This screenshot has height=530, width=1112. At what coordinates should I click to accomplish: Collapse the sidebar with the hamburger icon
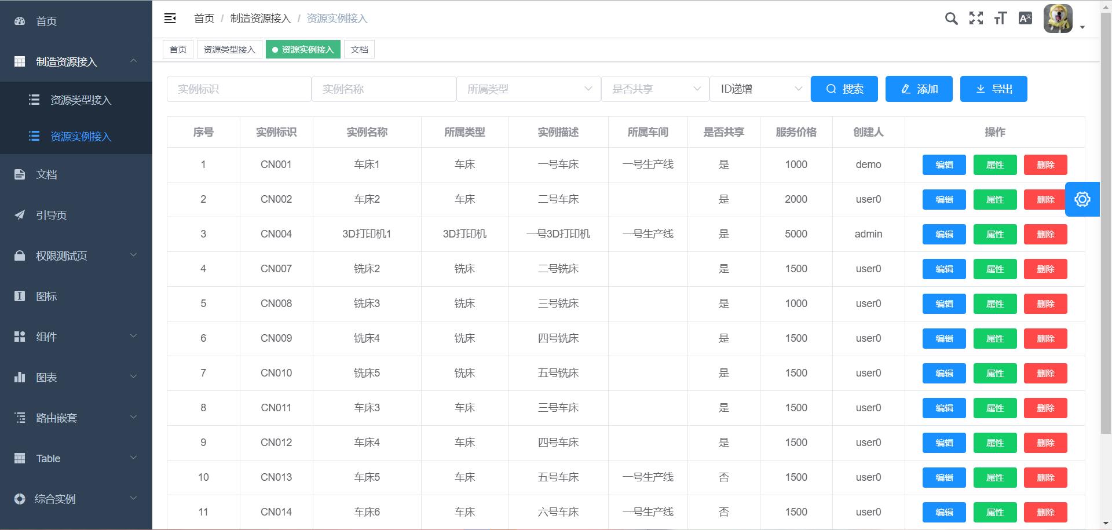(x=170, y=19)
